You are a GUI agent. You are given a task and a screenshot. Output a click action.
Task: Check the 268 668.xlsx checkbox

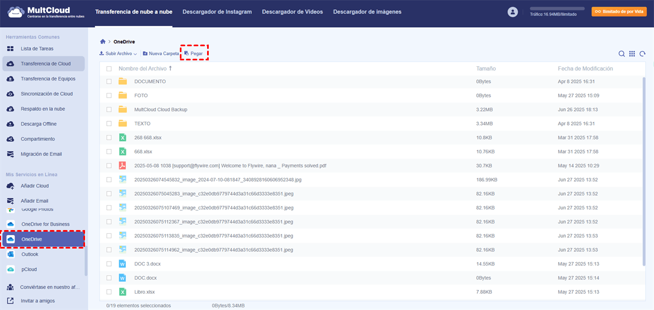109,138
